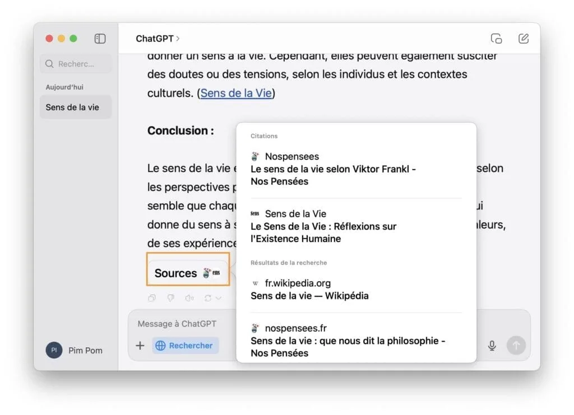
Task: Open the Sens de la Vie inline link
Action: point(236,93)
